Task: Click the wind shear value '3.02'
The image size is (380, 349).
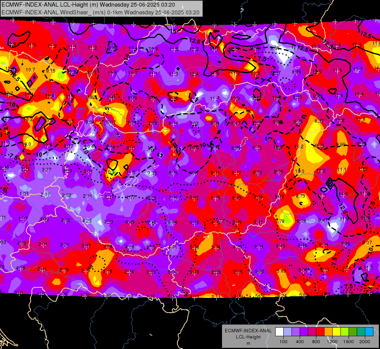Action: click(x=66, y=220)
